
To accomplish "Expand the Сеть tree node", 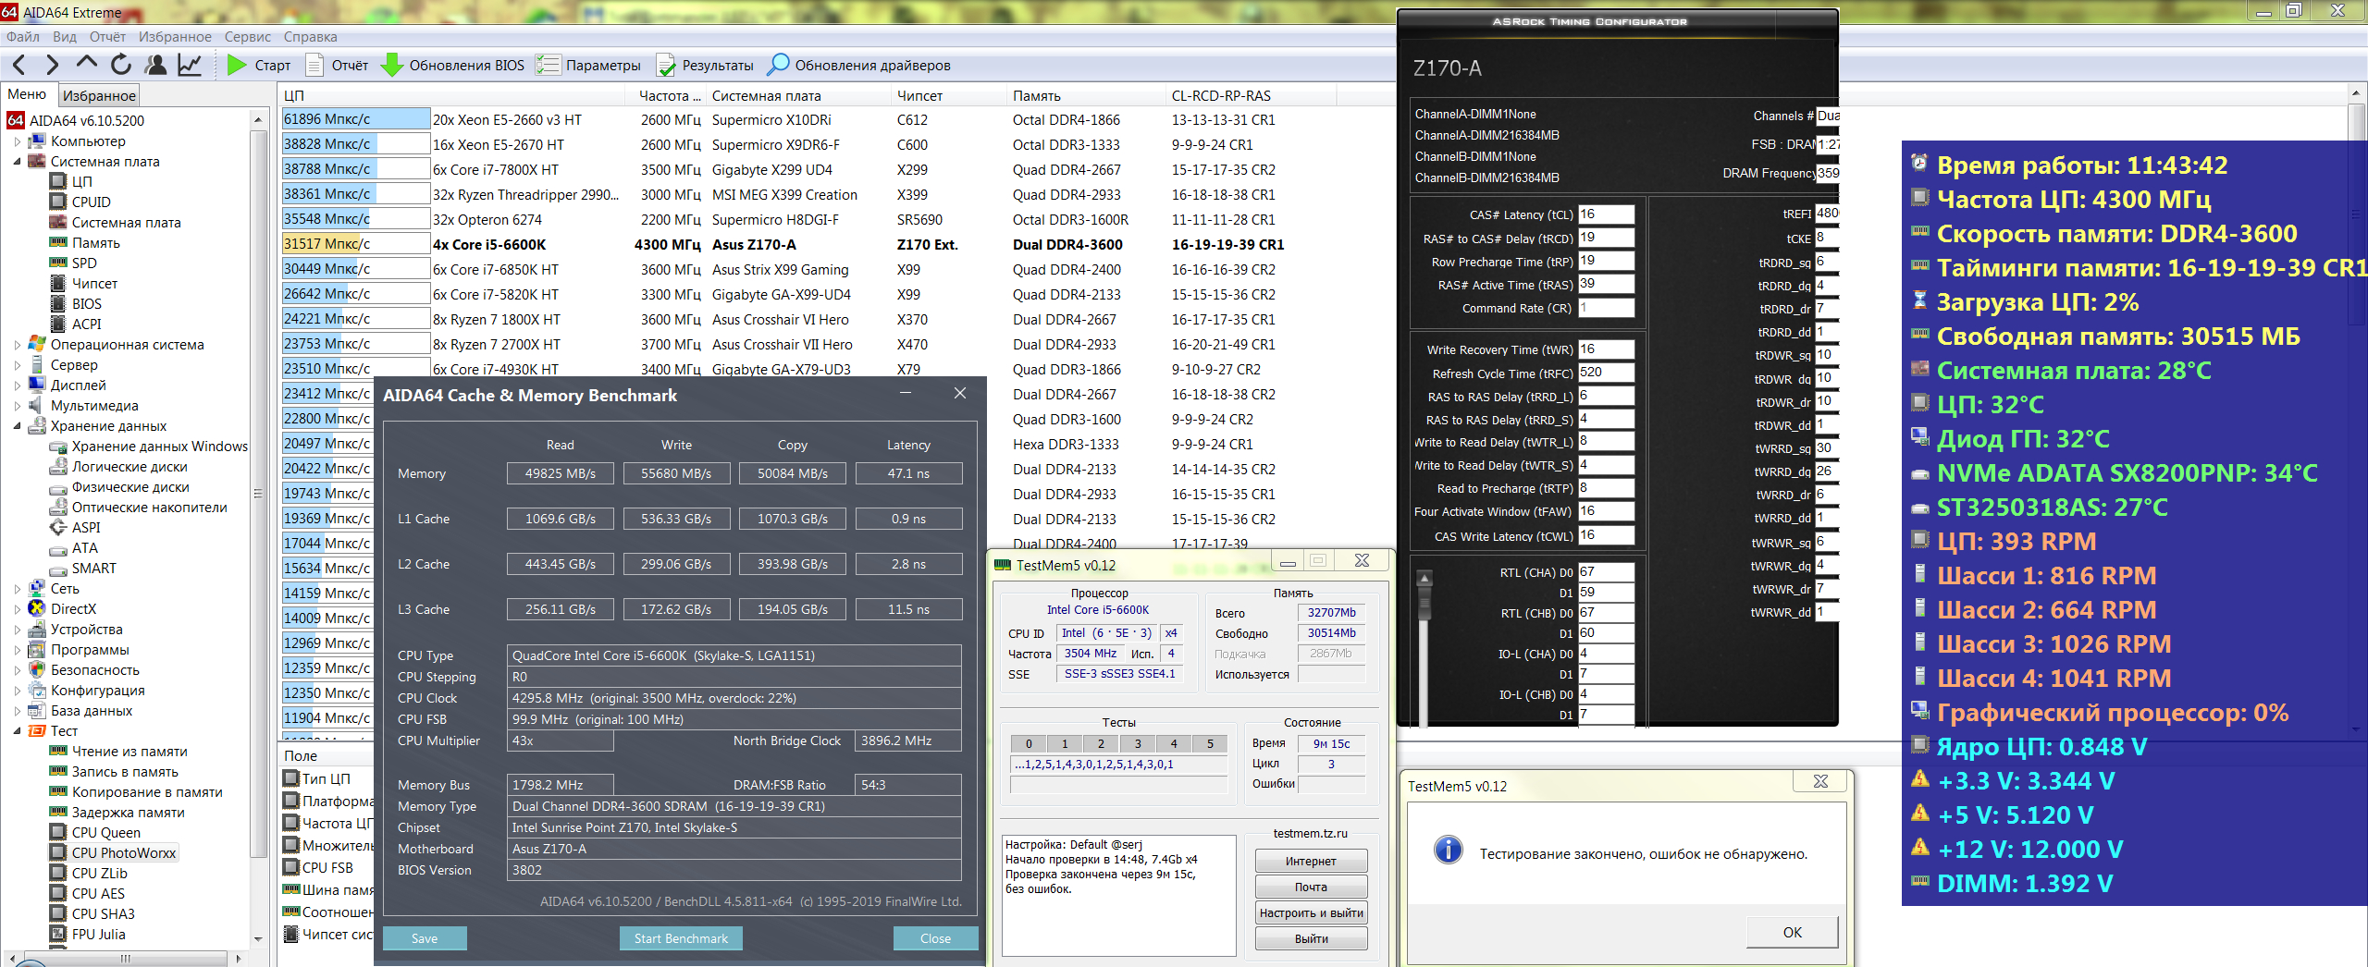I will tap(17, 589).
